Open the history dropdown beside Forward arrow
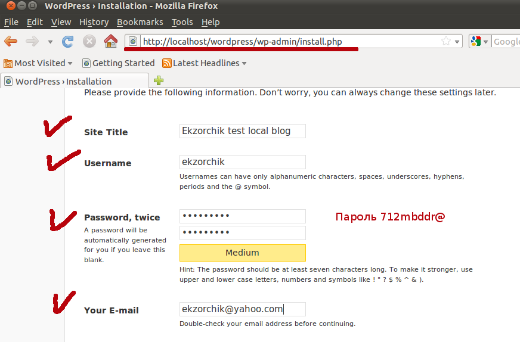Image resolution: width=520 pixels, height=342 pixels. pyautogui.click(x=50, y=42)
